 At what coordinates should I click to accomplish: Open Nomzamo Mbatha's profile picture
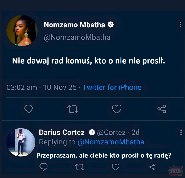point(22,31)
